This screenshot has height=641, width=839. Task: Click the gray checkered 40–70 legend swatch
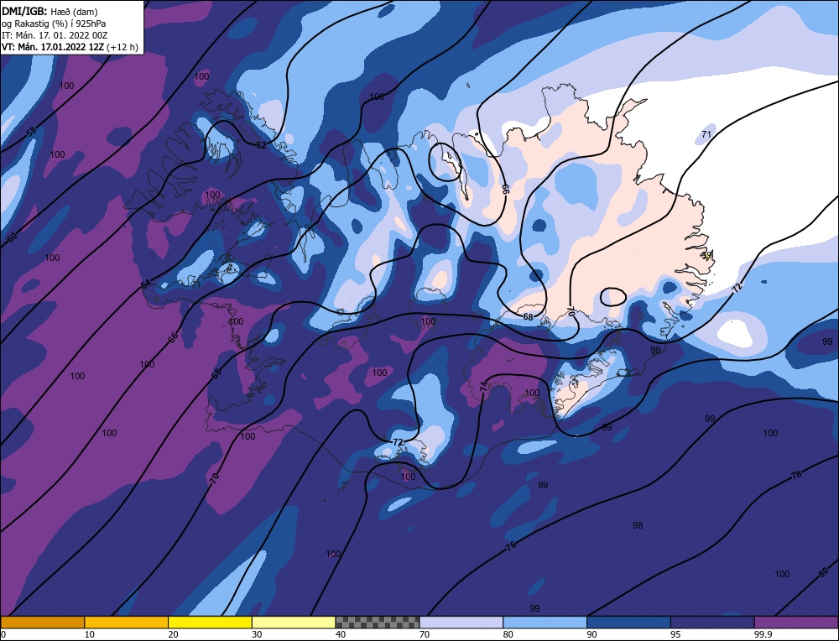coord(378,623)
